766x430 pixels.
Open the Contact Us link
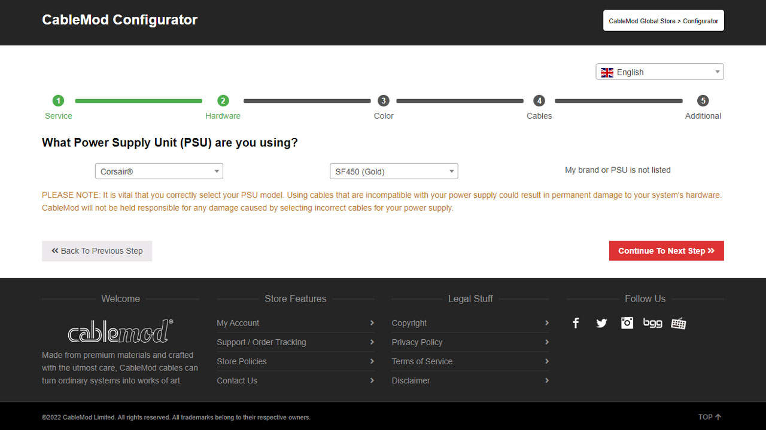[x=237, y=380]
